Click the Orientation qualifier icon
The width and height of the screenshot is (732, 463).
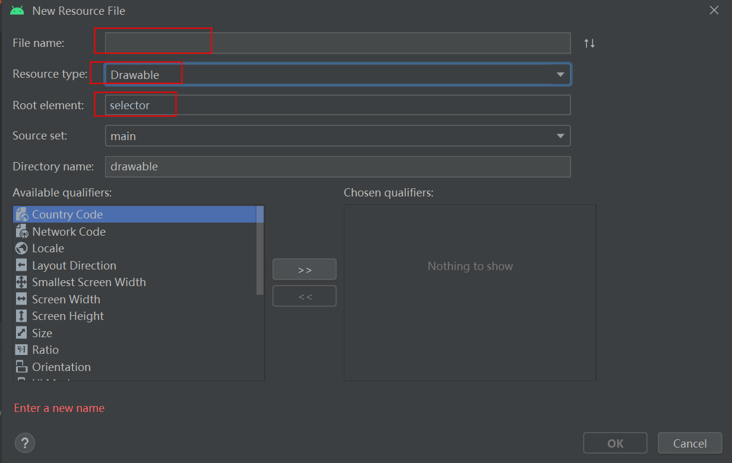[21, 366]
